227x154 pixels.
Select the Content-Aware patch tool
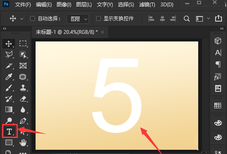pyautogui.click(x=23, y=77)
